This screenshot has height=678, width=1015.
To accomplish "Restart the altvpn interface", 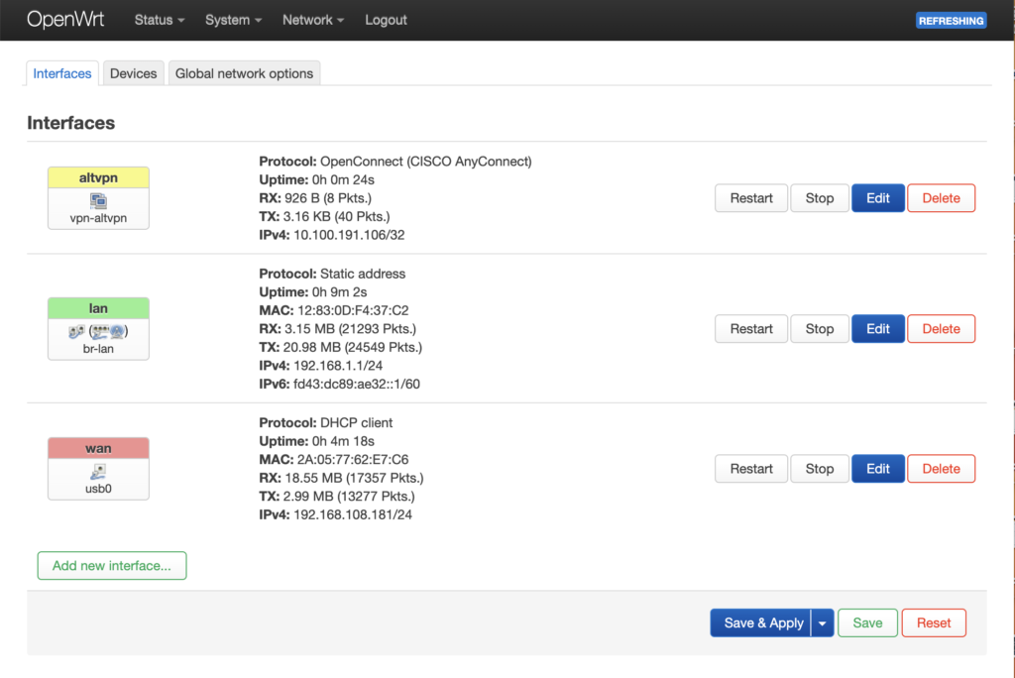I will click(751, 198).
